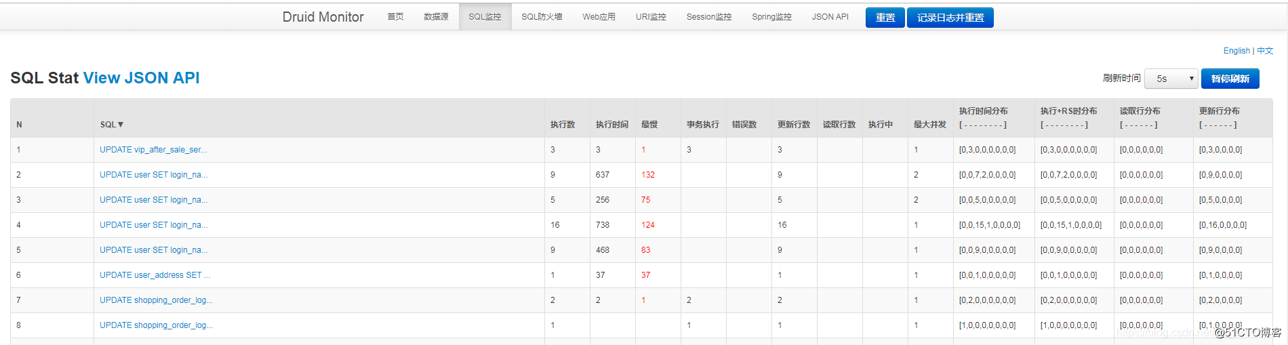The width and height of the screenshot is (1288, 345).
Task: Open the URI监控 nav tab
Action: click(651, 17)
